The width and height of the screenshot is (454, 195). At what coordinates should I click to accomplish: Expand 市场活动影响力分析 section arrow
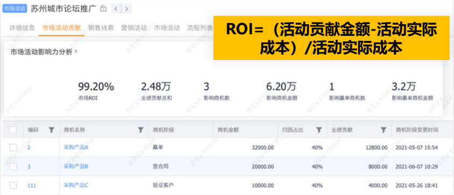tap(76, 52)
